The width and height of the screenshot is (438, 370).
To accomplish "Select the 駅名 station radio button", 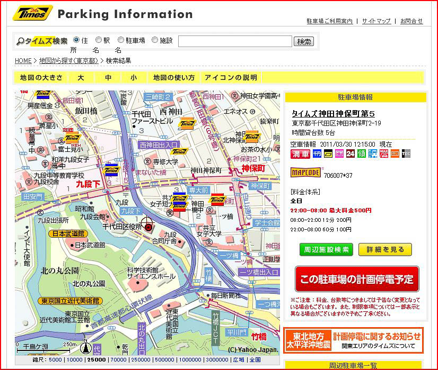I will [x=99, y=40].
